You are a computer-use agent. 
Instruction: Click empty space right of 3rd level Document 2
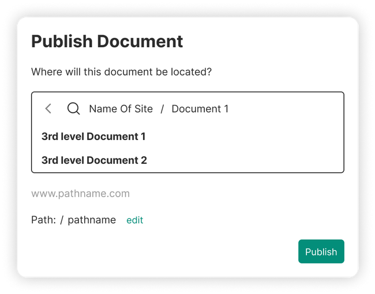pyautogui.click(x=242, y=160)
